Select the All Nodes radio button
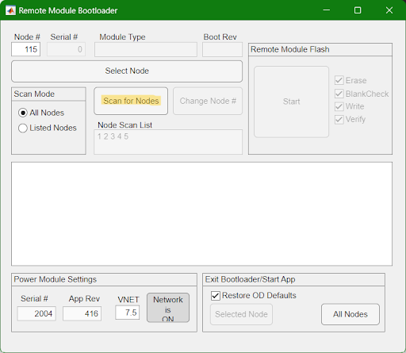 [23, 113]
